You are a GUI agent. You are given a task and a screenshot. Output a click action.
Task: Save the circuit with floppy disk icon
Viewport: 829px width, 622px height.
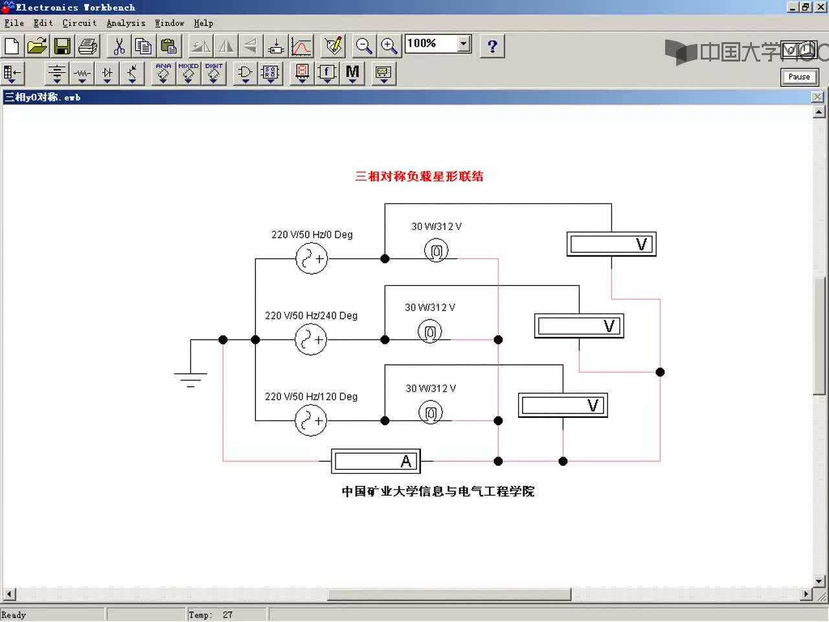62,46
